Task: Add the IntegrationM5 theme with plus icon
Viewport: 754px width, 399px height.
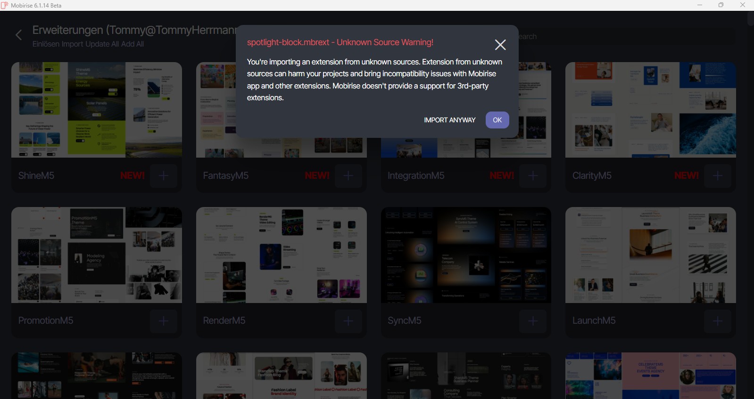Action: 533,176
